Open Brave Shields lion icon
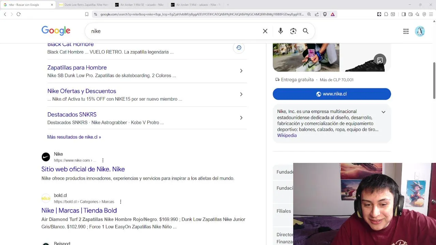 tap(325, 14)
